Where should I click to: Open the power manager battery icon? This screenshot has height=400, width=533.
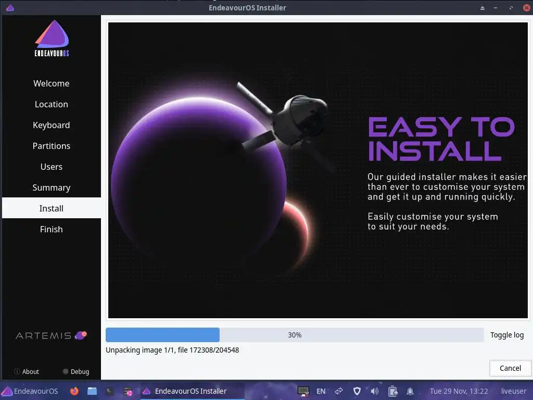pyautogui.click(x=392, y=391)
